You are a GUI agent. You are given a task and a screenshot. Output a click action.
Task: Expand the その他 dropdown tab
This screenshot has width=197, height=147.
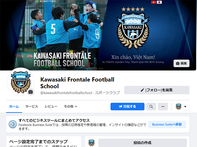click(x=70, y=107)
